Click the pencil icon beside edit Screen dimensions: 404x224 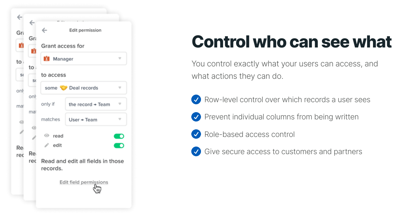click(47, 145)
